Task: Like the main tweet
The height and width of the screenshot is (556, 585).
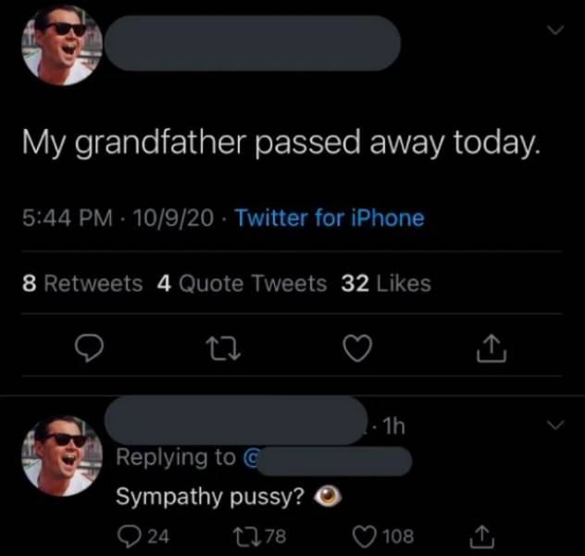Action: [x=359, y=350]
